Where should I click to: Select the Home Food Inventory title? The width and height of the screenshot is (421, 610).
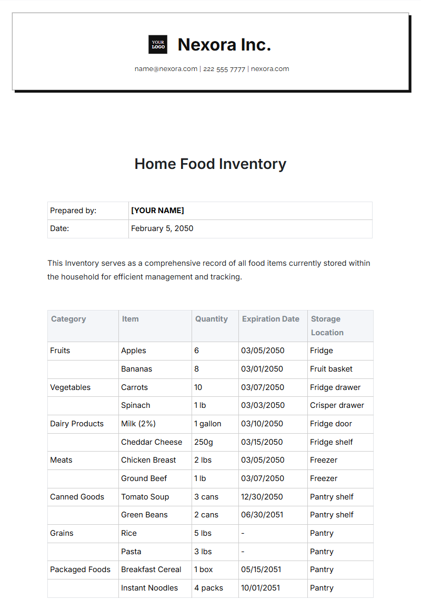[210, 164]
